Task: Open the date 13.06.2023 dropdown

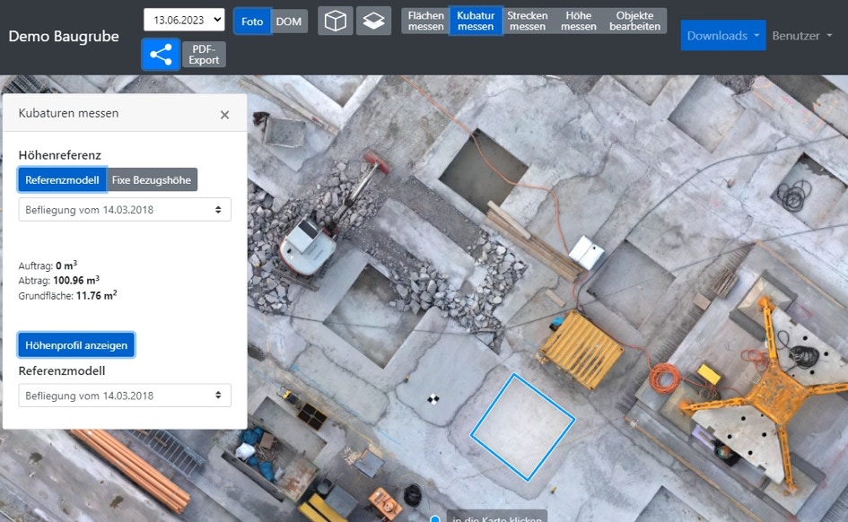Action: click(184, 20)
